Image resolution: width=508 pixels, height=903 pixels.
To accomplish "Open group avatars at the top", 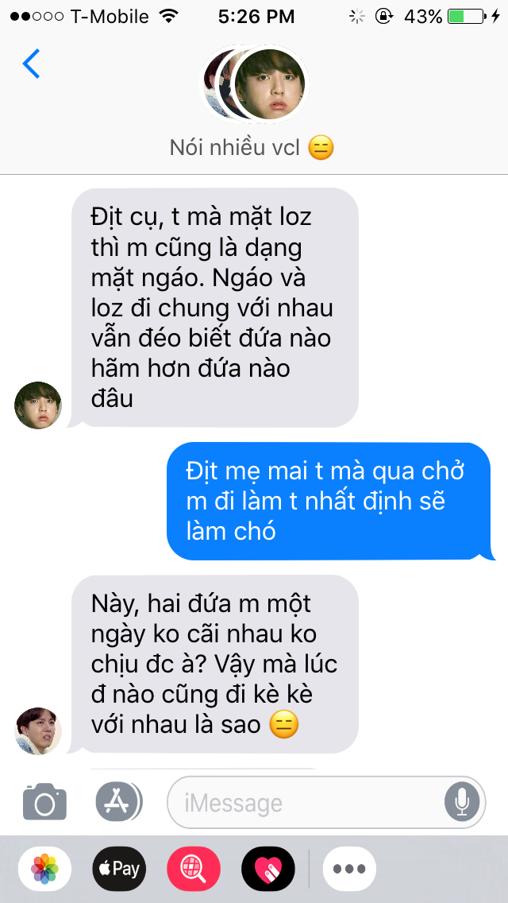I will pos(254,84).
